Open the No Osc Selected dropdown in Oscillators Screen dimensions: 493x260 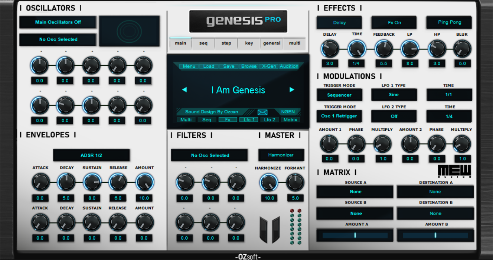[x=58, y=39]
